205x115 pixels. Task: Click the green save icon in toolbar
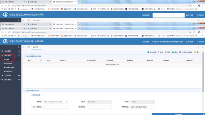(173, 52)
